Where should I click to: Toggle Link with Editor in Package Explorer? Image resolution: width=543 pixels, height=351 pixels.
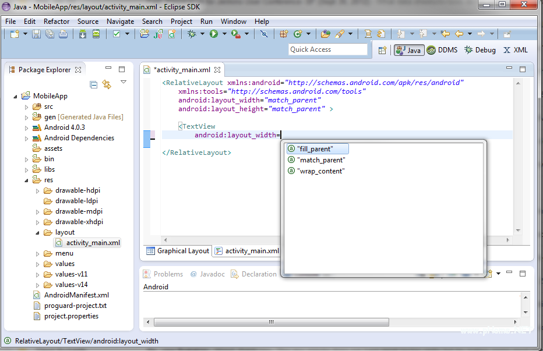pos(107,84)
